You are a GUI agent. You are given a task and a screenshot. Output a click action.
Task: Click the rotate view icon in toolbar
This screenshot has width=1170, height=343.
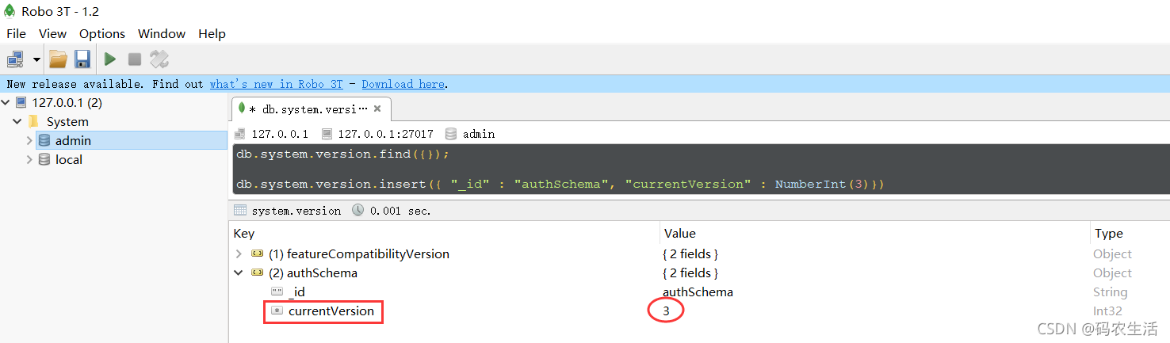159,59
